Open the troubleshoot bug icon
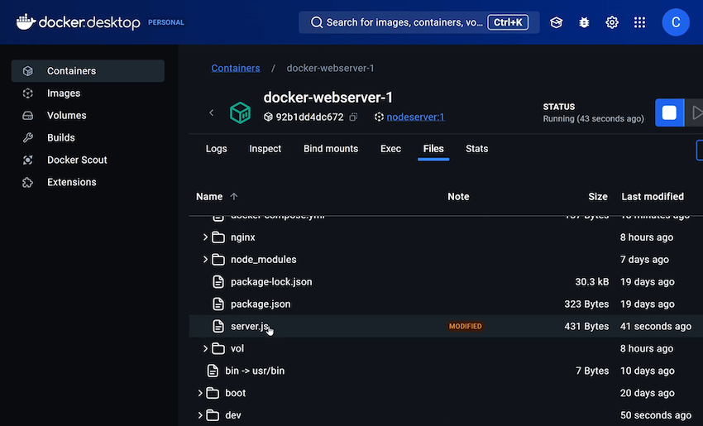Viewport: 703px width, 426px height. pos(584,22)
